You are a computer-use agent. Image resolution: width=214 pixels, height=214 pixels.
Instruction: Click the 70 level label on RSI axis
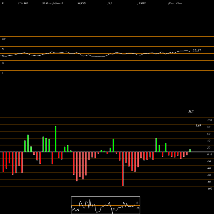pos(3,49)
